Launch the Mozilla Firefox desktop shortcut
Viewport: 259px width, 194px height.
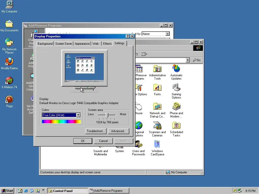click(9, 64)
